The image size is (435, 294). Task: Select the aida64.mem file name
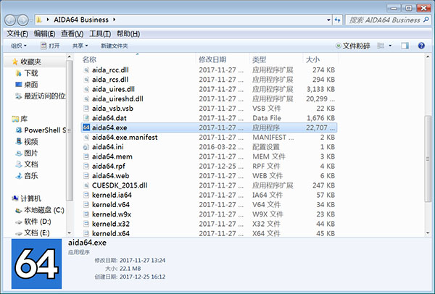[x=112, y=156]
